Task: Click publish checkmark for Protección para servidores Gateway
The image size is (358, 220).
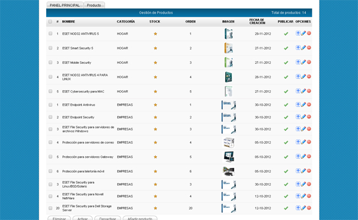Action: point(286,157)
